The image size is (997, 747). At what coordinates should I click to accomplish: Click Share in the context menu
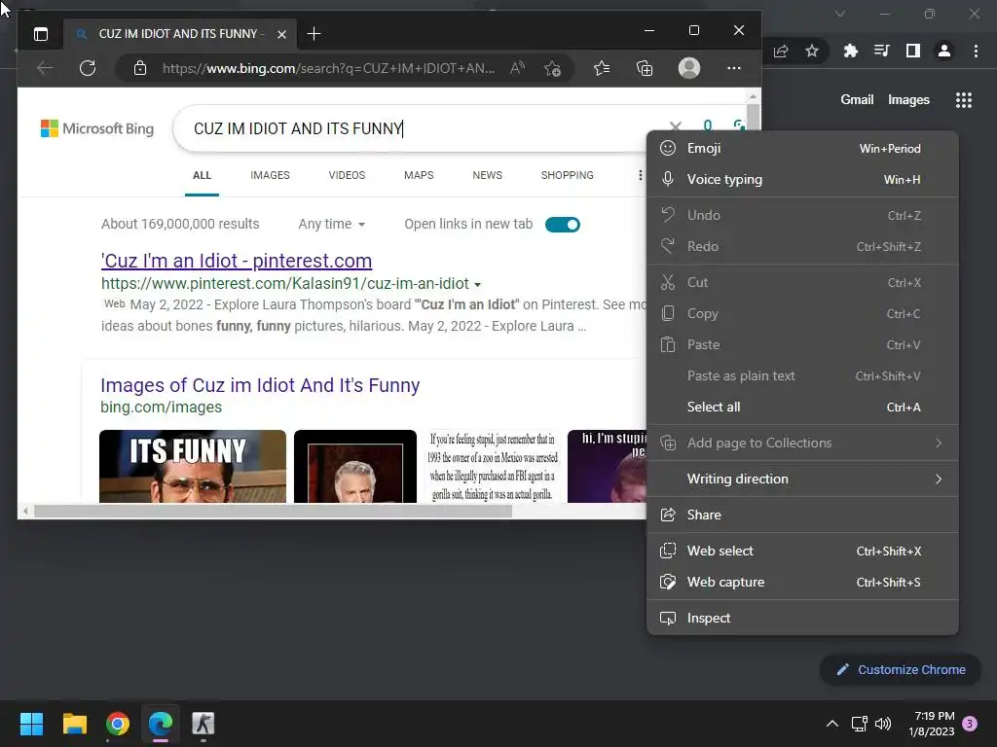tap(802, 515)
